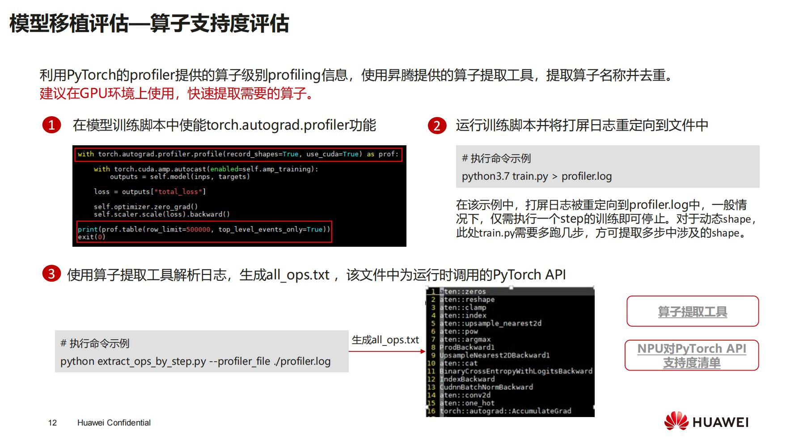This screenshot has height=447, width=795.
Task: Select the slide title 模型移植评估—算子支持度评估
Action: [149, 23]
